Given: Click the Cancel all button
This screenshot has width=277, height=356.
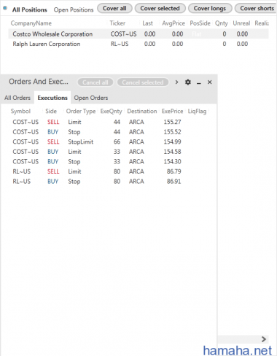Looking at the screenshot, I should 95,82.
